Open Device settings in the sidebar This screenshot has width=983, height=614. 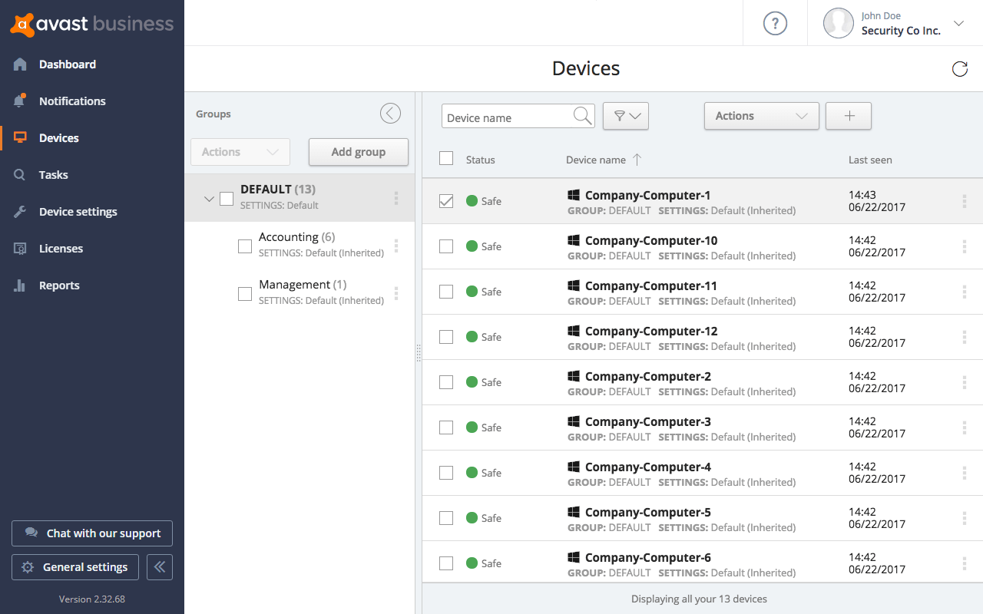[x=78, y=211]
